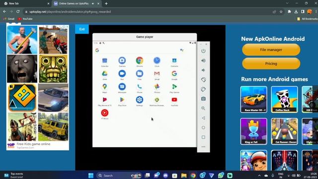Tap the Android back triangle button
Screen dimensions: 318x179
pos(203,118)
